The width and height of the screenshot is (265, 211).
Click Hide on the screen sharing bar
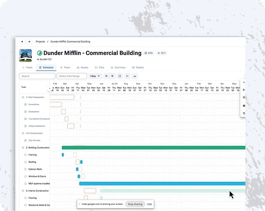click(149, 204)
